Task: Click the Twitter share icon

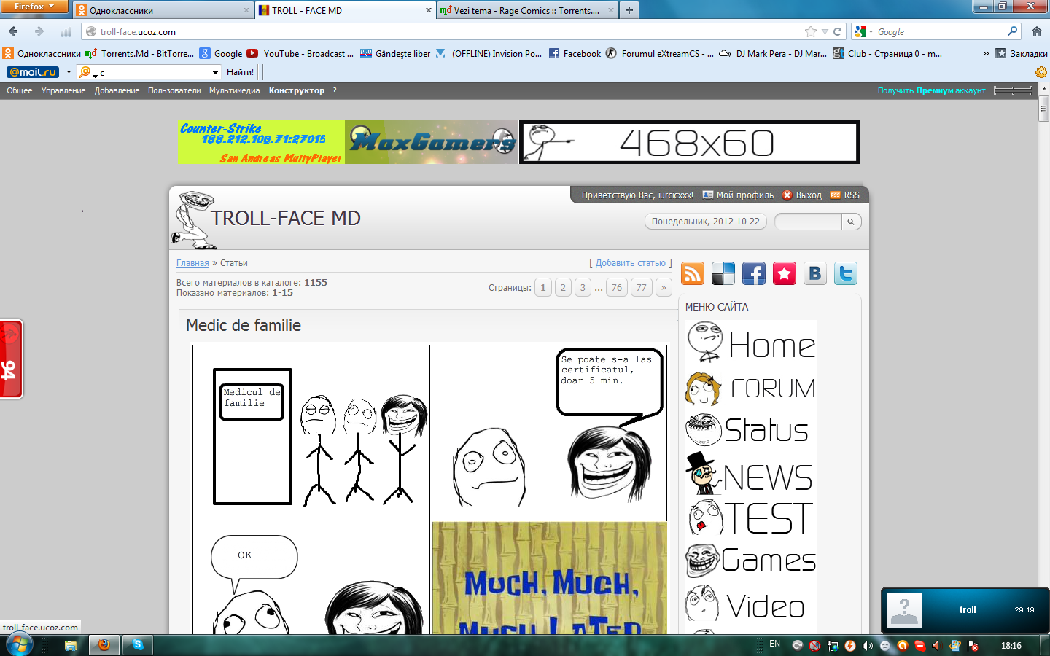Action: tap(846, 273)
